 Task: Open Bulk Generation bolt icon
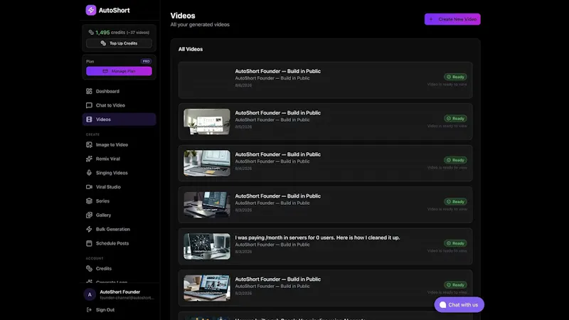point(89,229)
